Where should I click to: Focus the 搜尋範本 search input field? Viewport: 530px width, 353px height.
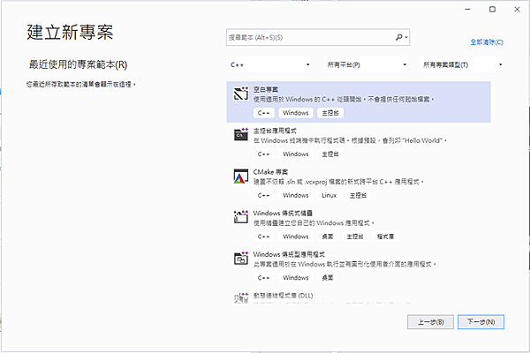(x=309, y=38)
